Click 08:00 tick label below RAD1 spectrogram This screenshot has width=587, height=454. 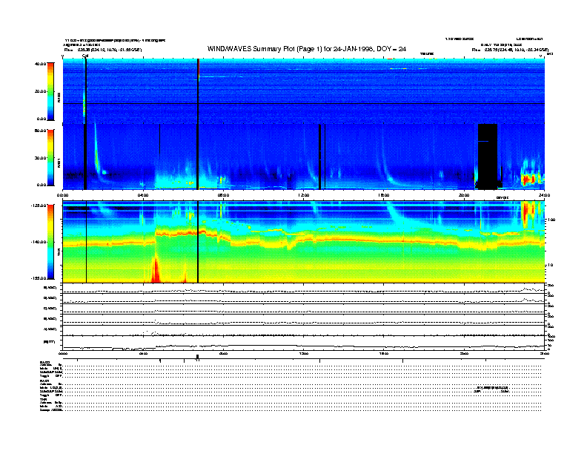coord(224,195)
